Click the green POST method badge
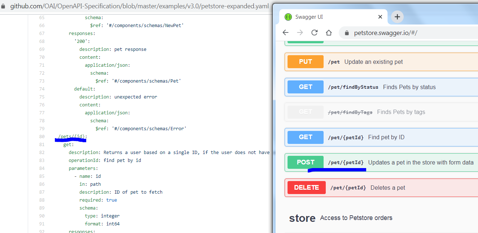 pos(306,162)
